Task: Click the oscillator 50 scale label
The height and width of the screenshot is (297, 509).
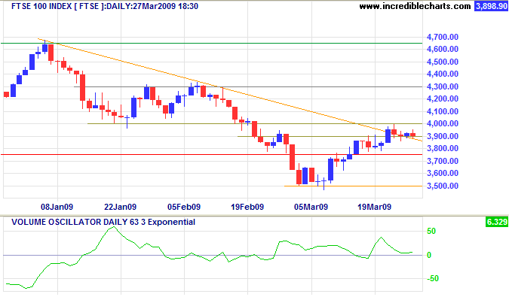Action: 431,232
